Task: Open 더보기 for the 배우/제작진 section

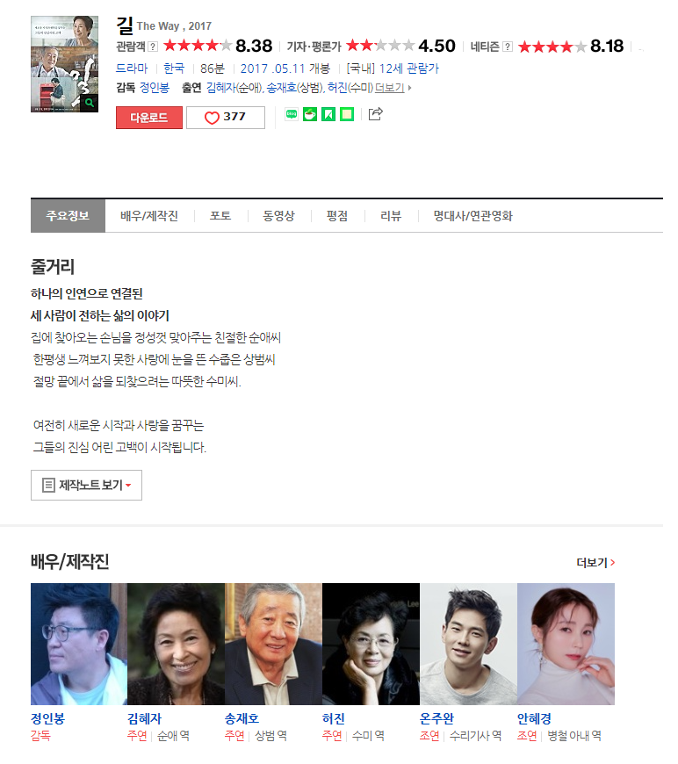Action: [x=595, y=563]
